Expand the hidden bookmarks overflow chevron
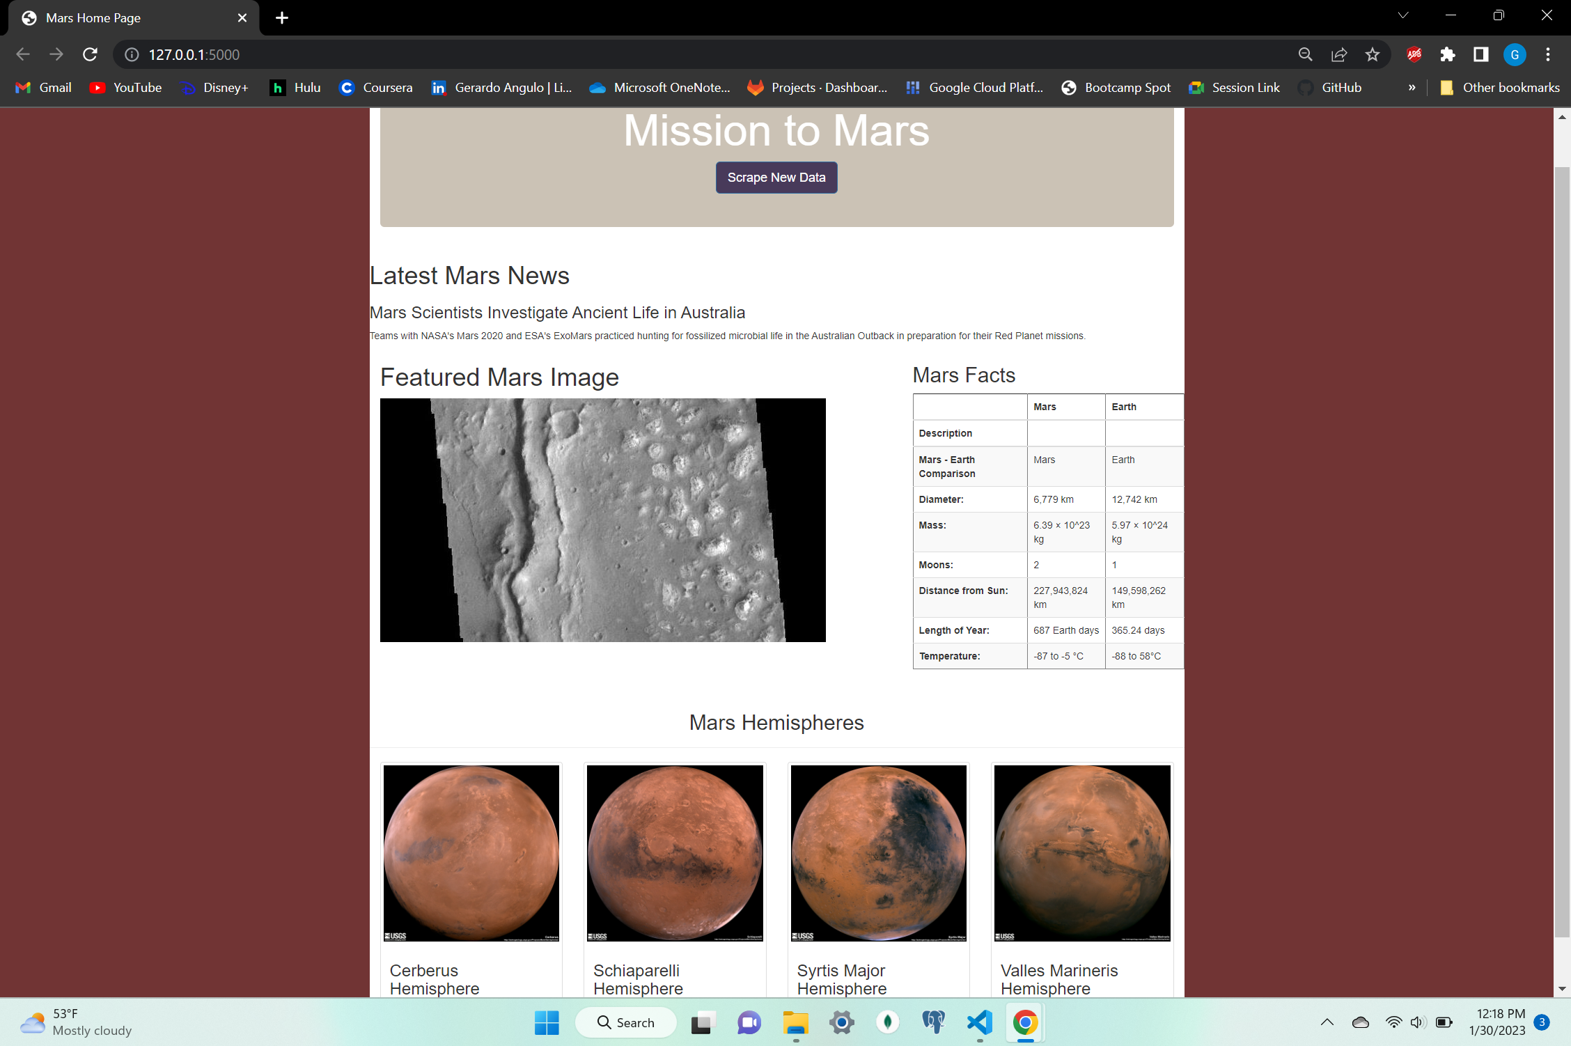 tap(1411, 87)
